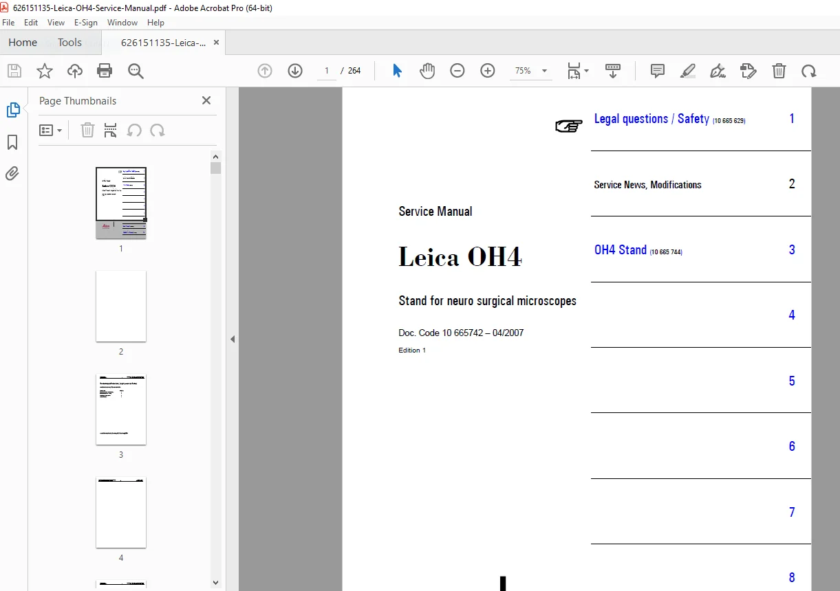Click thumbnail scrollbar down arrow
The width and height of the screenshot is (840, 591).
[216, 582]
